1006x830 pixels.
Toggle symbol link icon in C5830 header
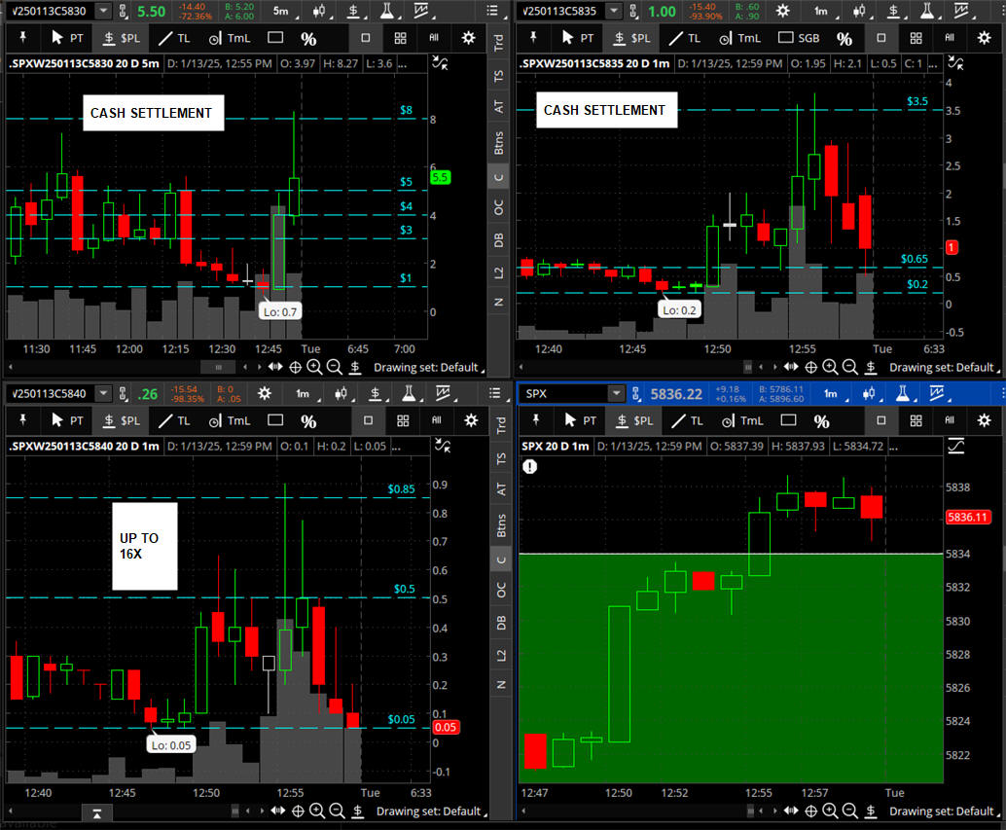pos(124,11)
